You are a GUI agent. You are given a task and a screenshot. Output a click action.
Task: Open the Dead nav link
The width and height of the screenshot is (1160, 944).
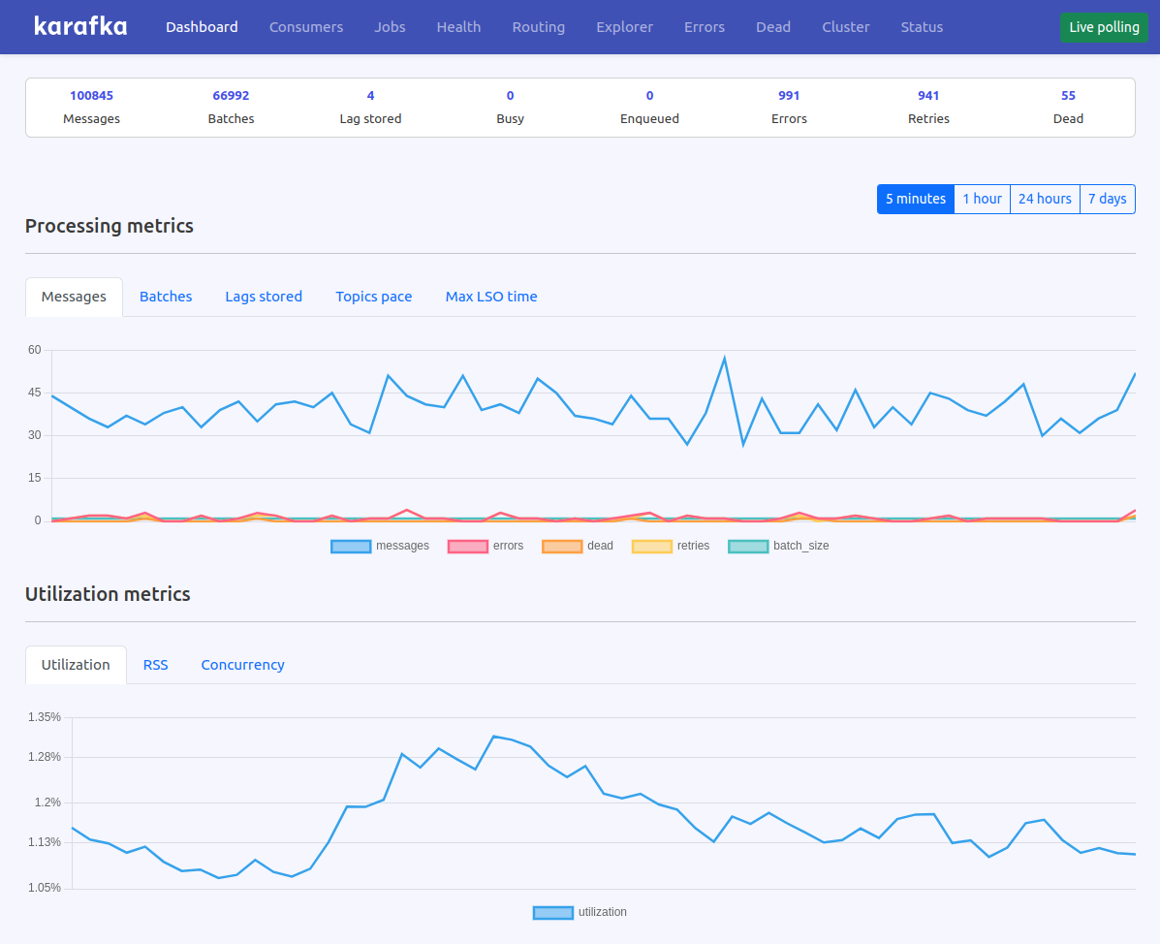coord(773,26)
